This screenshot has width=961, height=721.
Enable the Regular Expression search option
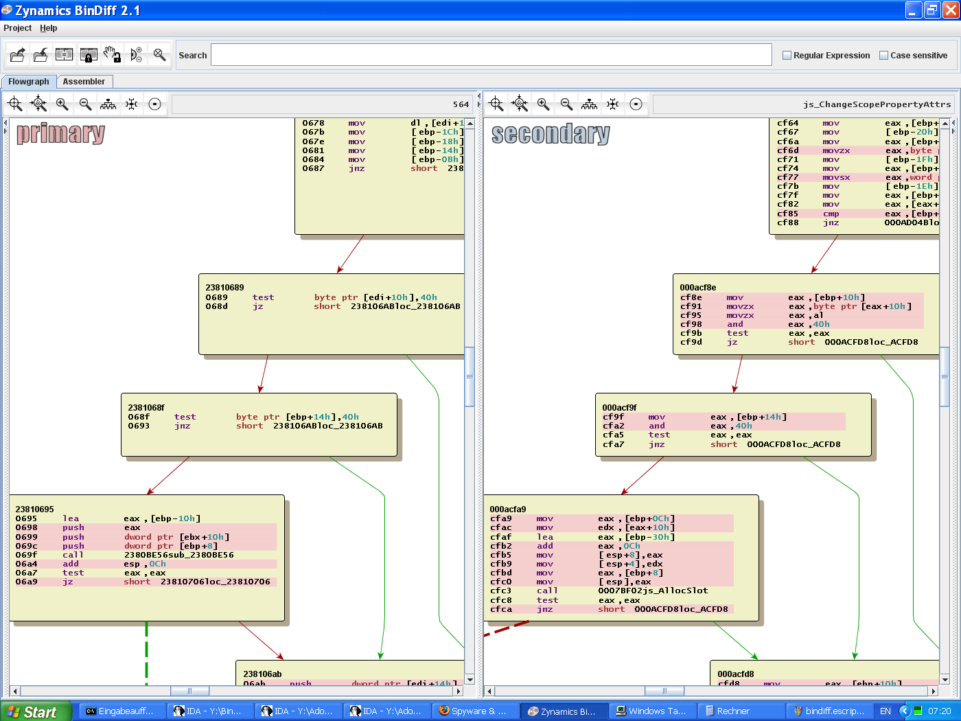tap(787, 55)
